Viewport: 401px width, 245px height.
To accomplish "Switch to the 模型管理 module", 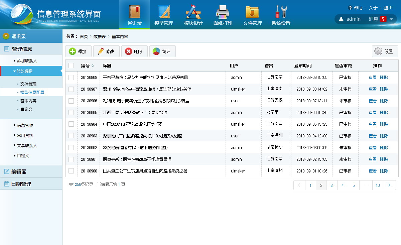I will click(x=163, y=15).
